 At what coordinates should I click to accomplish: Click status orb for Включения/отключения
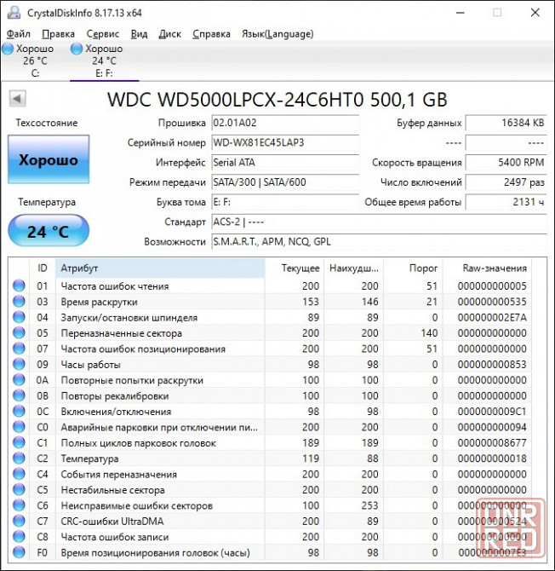[x=19, y=411]
